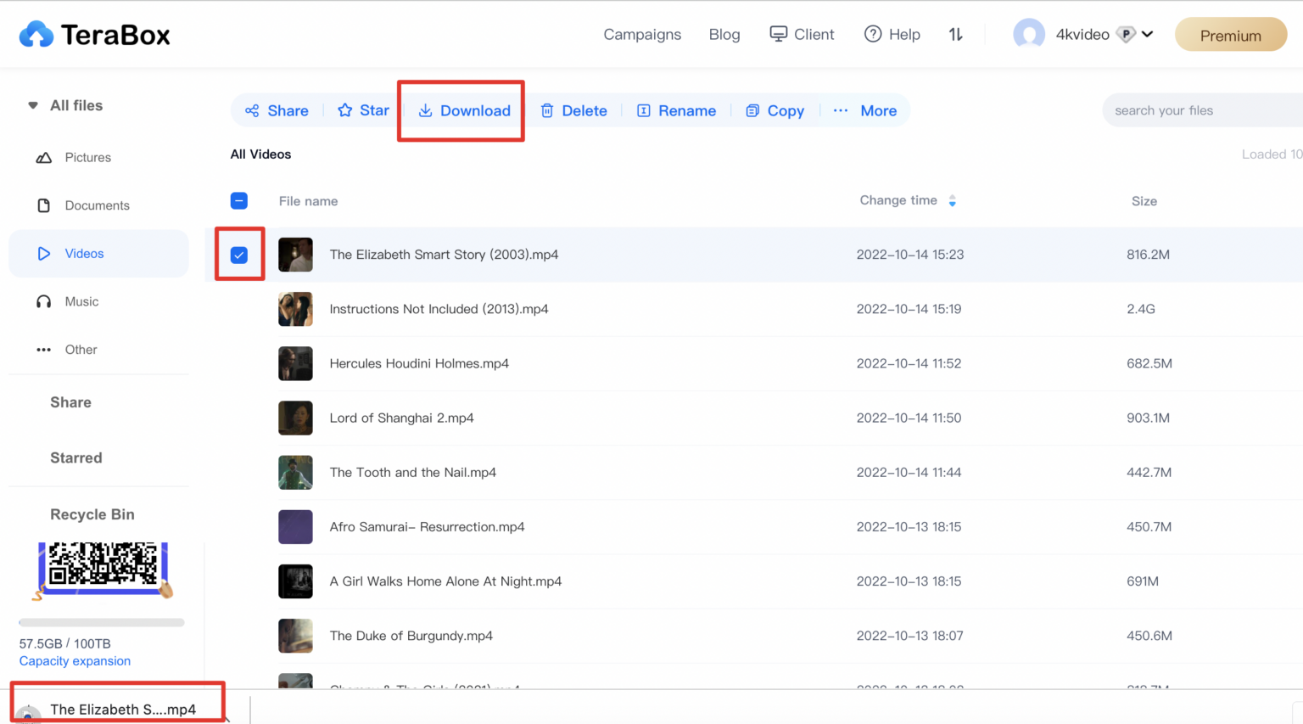
Task: Open the transfer list arrows icon
Action: point(956,35)
